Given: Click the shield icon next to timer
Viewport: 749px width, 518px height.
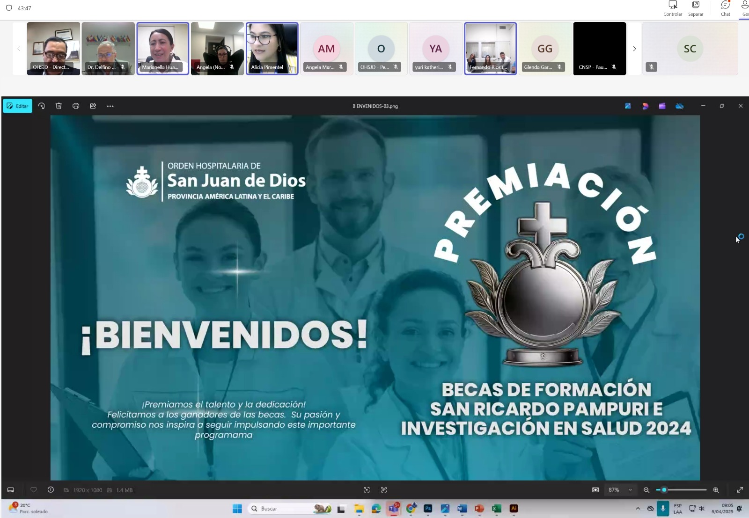Looking at the screenshot, I should pos(9,8).
